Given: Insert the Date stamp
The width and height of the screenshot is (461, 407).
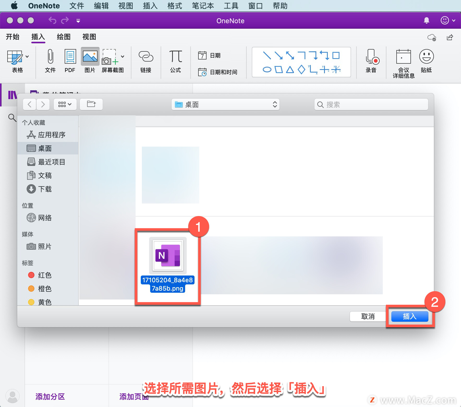Looking at the screenshot, I should coord(209,55).
